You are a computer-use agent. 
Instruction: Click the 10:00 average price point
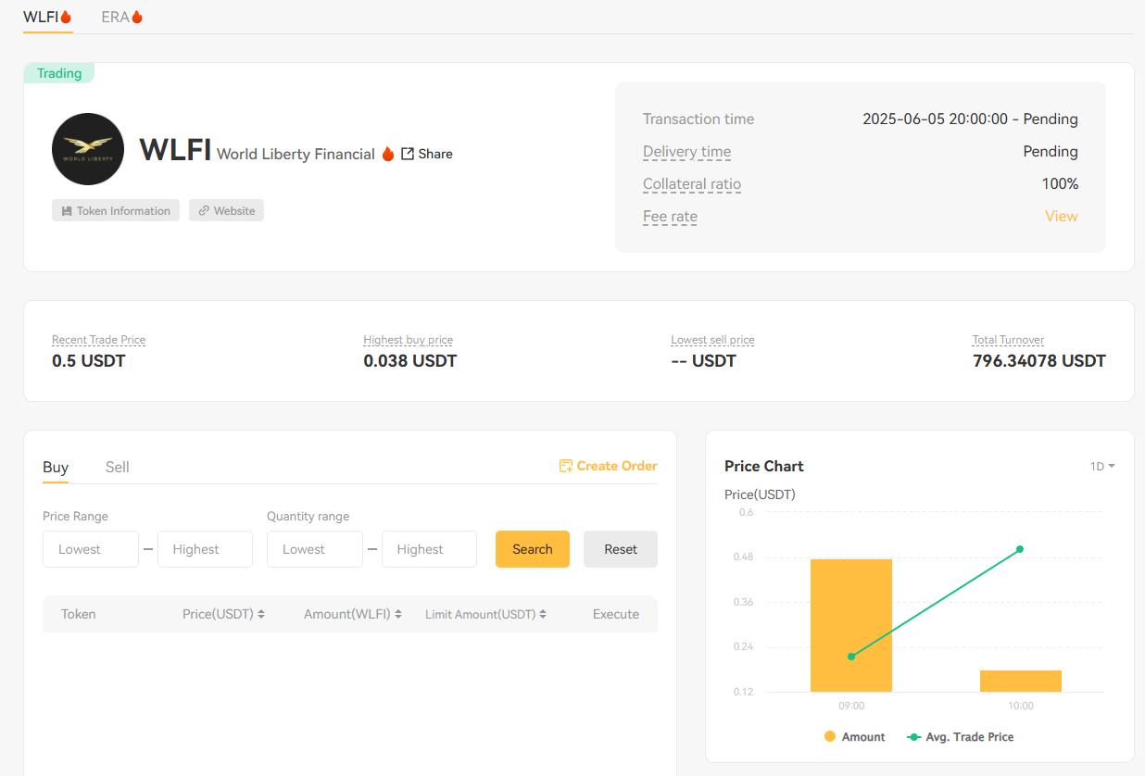[x=1020, y=549]
